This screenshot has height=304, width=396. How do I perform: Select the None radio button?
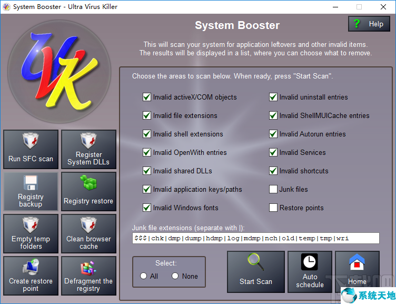(175, 276)
